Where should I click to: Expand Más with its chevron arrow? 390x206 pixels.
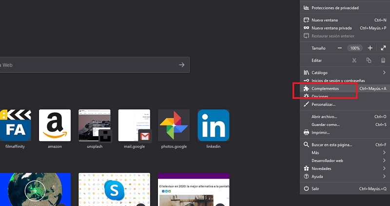[384, 152]
